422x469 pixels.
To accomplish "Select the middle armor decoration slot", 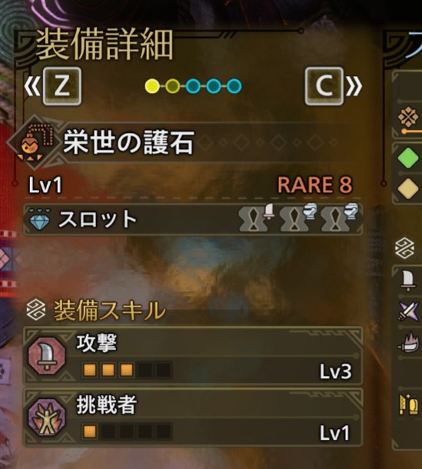I will tap(297, 218).
